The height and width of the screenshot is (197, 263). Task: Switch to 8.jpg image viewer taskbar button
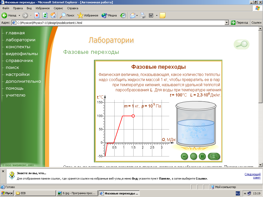(77, 193)
